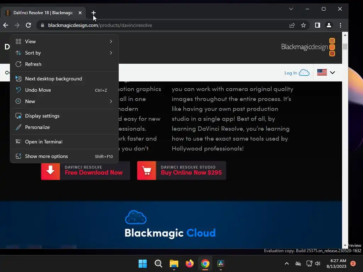This screenshot has width=363, height=272.
Task: Open the Chrome three-dot menu
Action: 340,25
